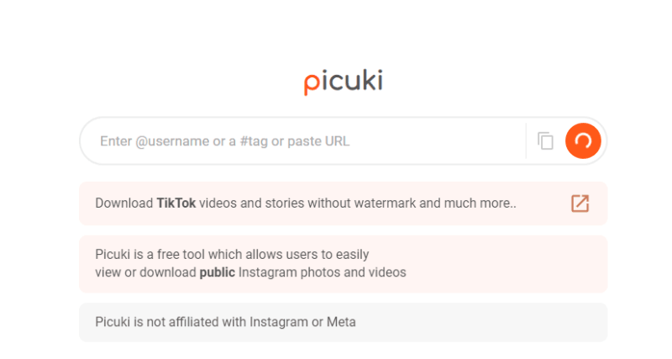This screenshot has width=672, height=359.
Task: Click the divider beside the paste icon
Action: pyautogui.click(x=527, y=141)
